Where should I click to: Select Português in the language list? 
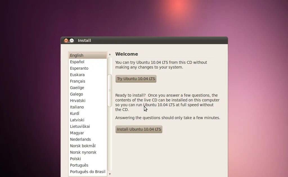point(88,165)
